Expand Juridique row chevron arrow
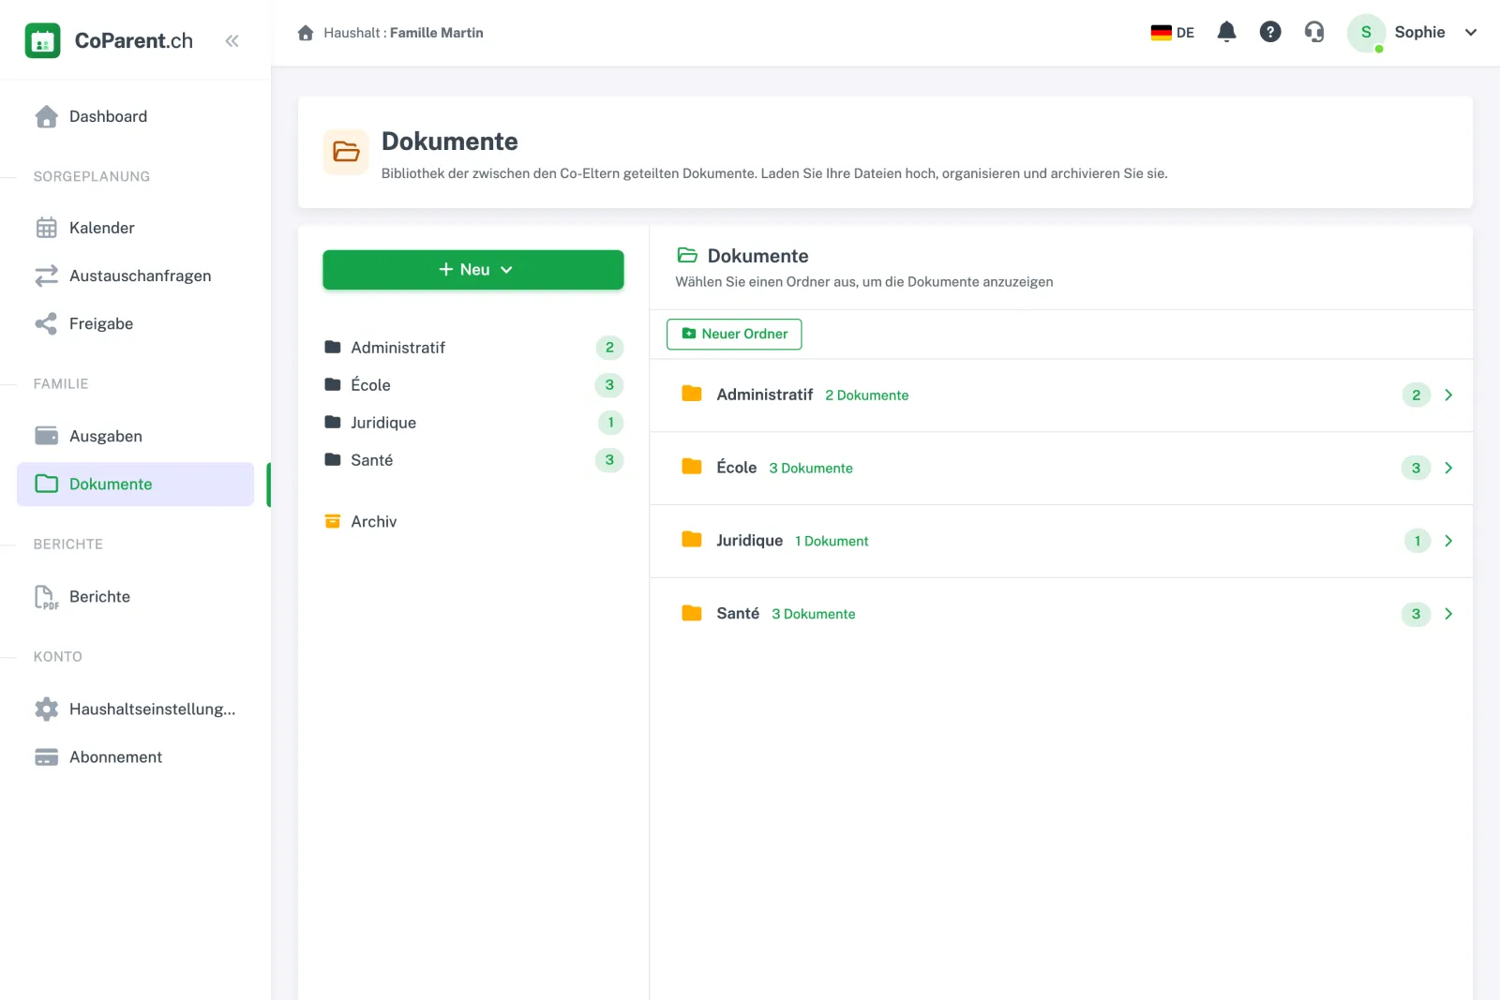Viewport: 1500px width, 1000px height. (x=1448, y=541)
